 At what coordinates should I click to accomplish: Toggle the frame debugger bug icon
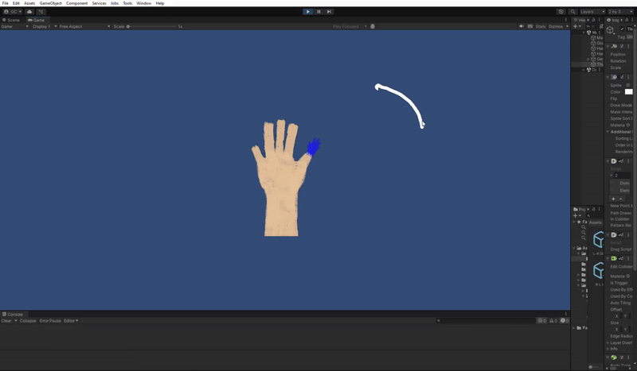(373, 26)
